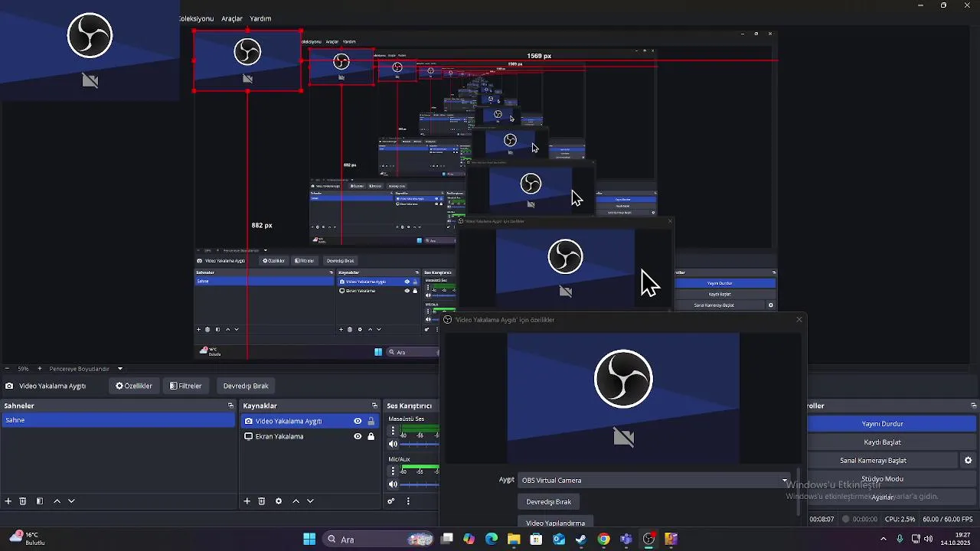Click the properties dialog vertical scrollbar
This screenshot has height=551, width=980.
(x=799, y=491)
